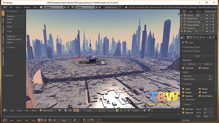The height and width of the screenshot is (123, 219).
Task: Open the Constraints properties tab icon
Action: [x=204, y=38]
